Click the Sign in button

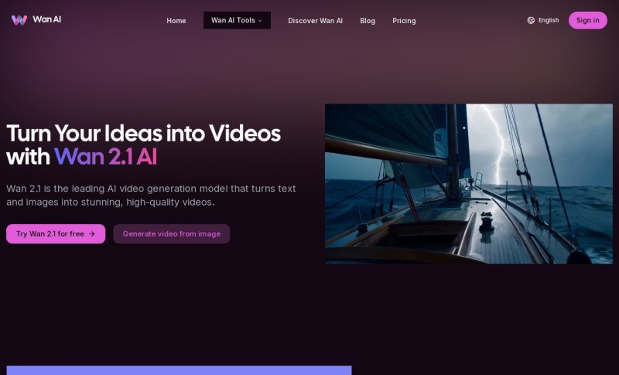click(588, 20)
